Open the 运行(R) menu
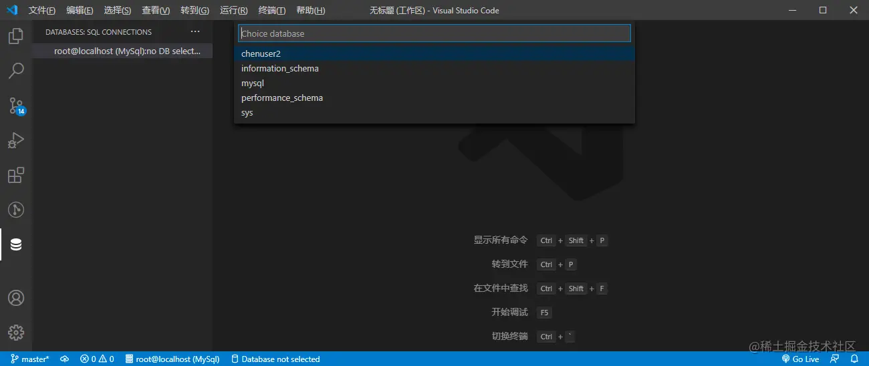869x366 pixels. (x=233, y=10)
